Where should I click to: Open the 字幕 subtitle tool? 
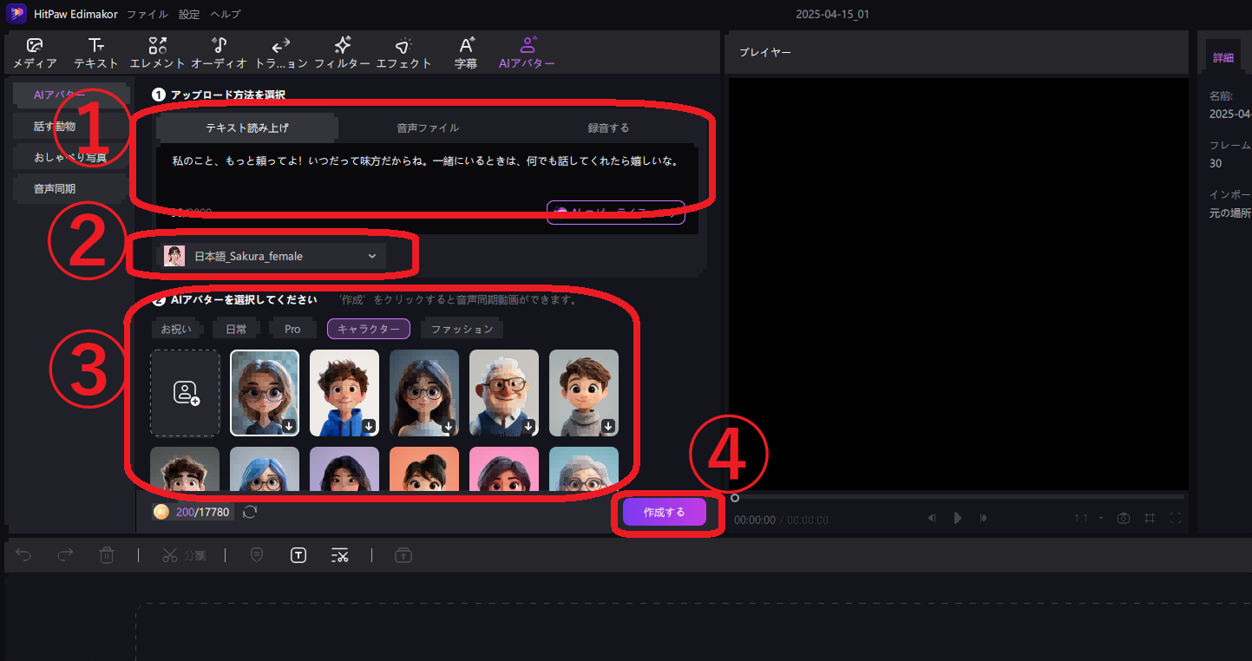pyautogui.click(x=466, y=52)
